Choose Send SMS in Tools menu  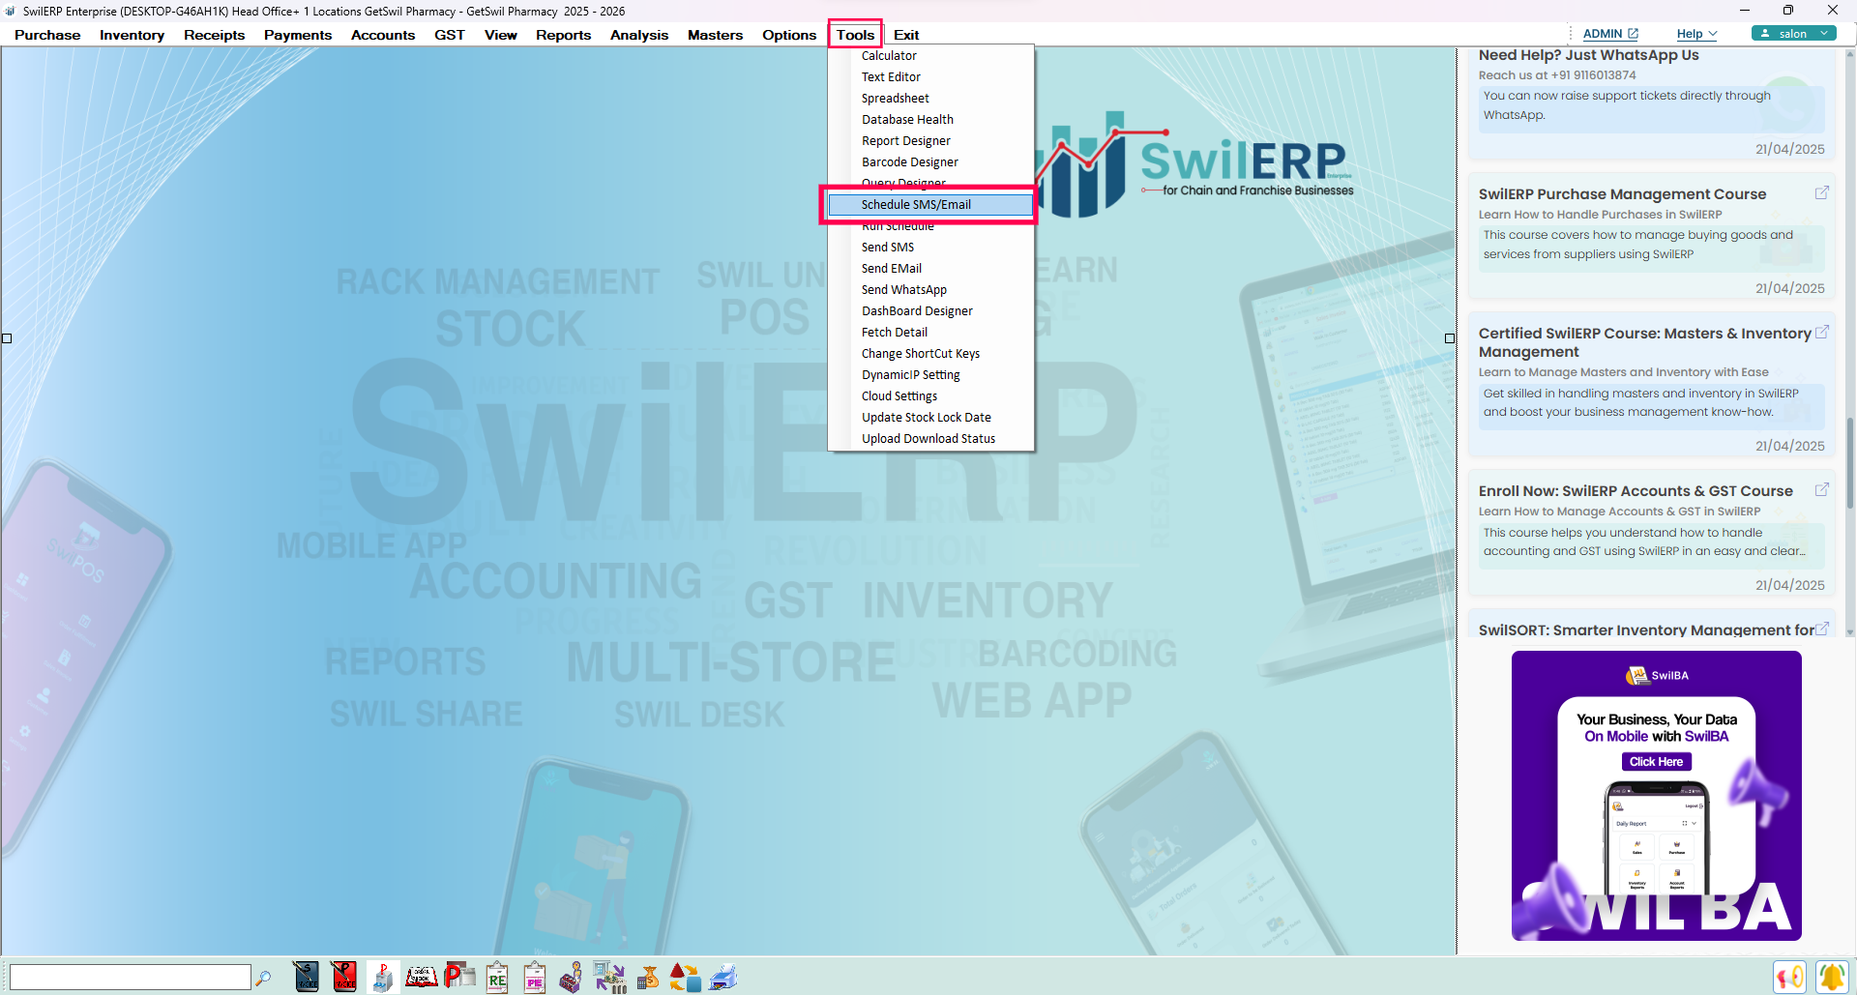pos(931,248)
